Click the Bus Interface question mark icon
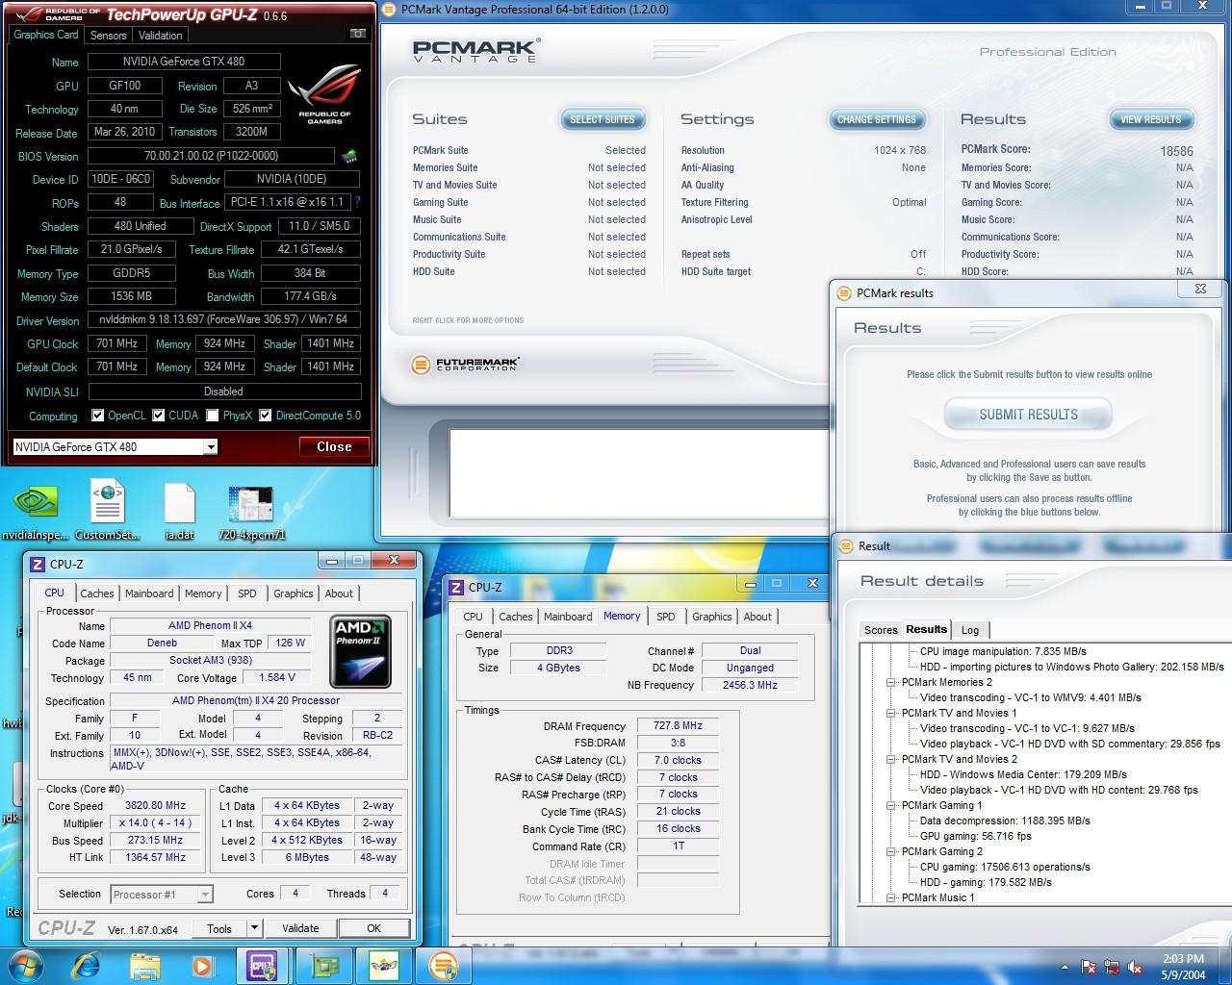The image size is (1232, 985). [358, 202]
